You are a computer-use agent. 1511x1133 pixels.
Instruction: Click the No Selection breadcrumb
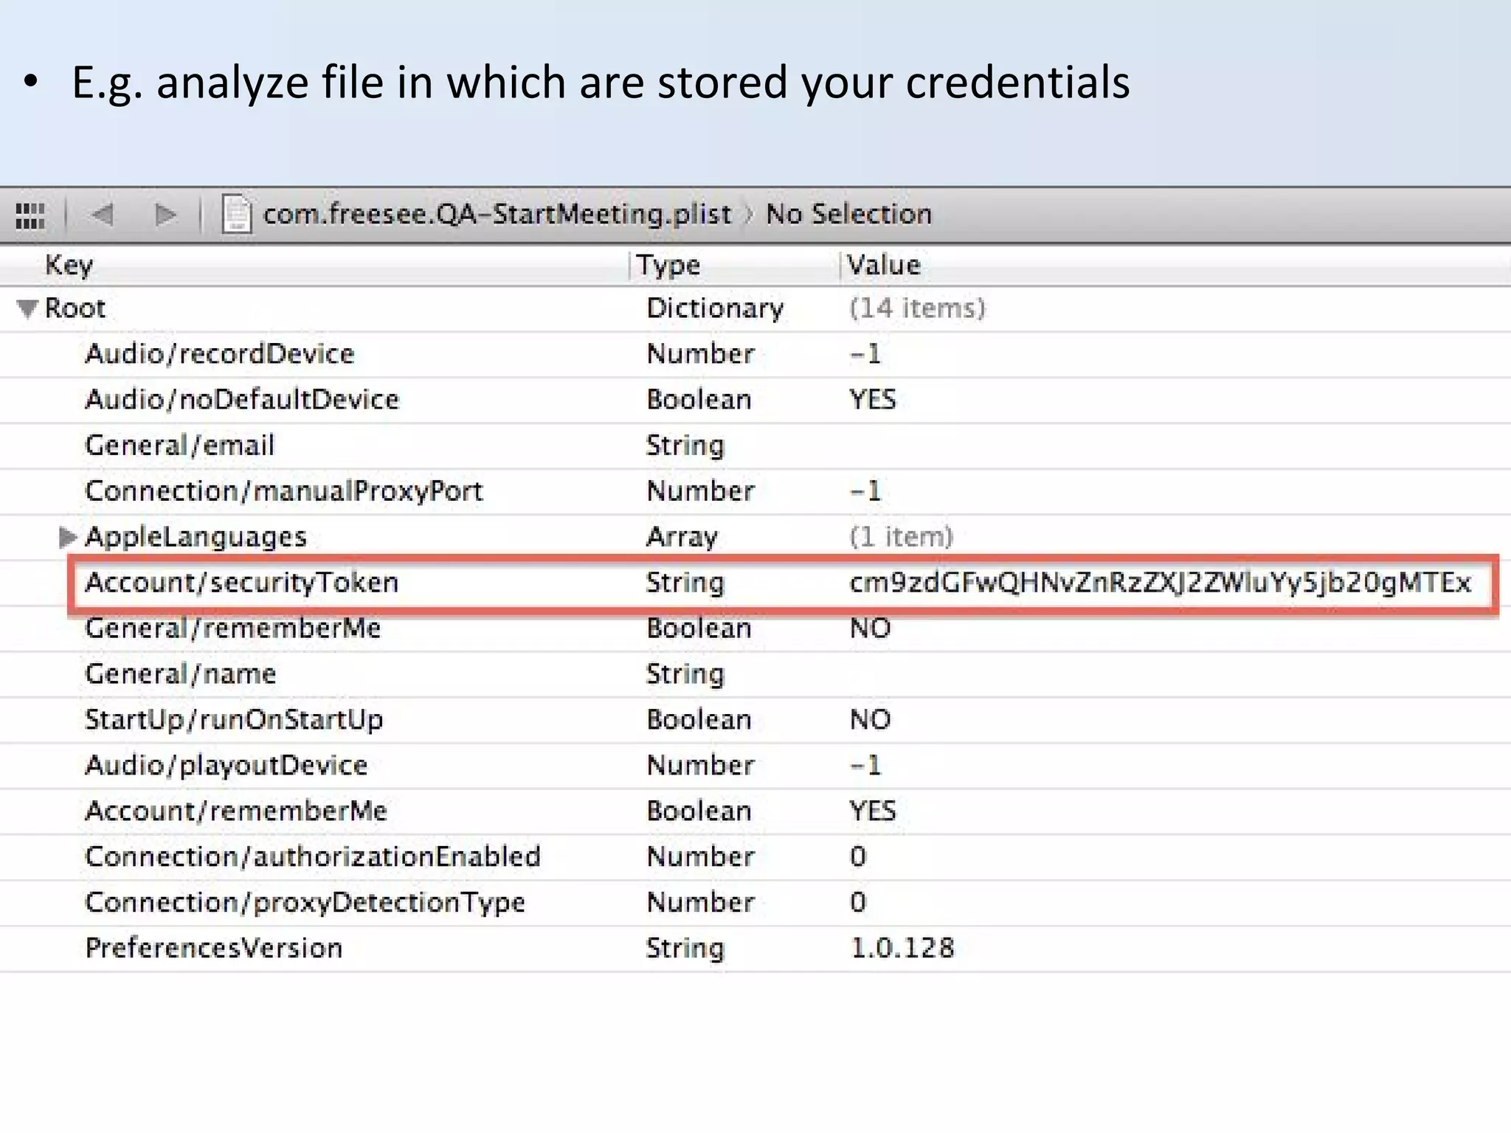(848, 215)
